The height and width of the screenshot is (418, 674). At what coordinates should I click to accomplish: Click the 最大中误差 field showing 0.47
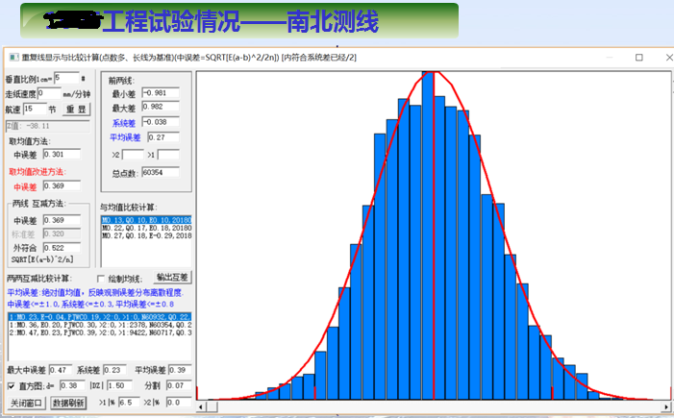pos(61,370)
